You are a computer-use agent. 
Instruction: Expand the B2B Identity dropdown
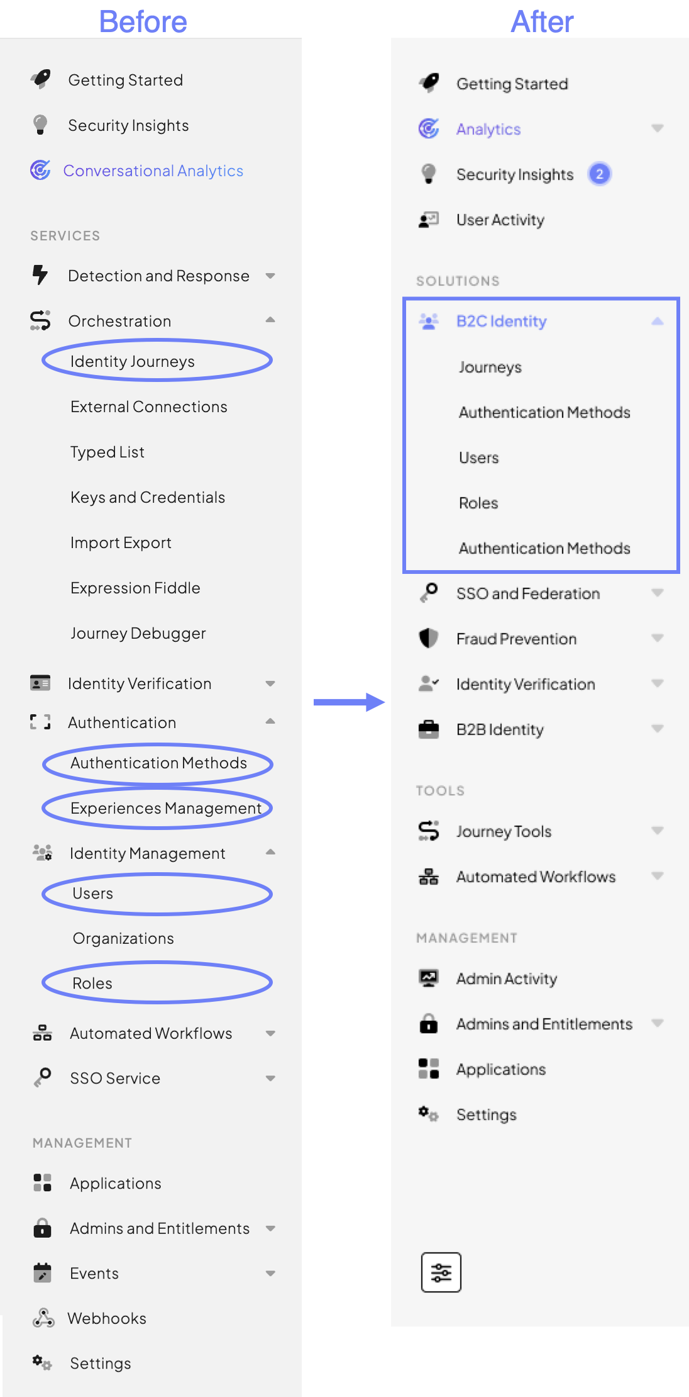[658, 729]
